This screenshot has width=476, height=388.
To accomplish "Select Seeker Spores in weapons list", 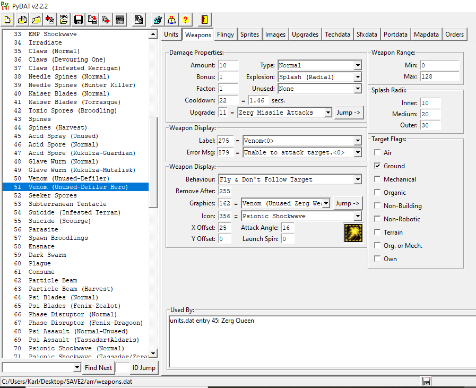I will pos(53,195).
